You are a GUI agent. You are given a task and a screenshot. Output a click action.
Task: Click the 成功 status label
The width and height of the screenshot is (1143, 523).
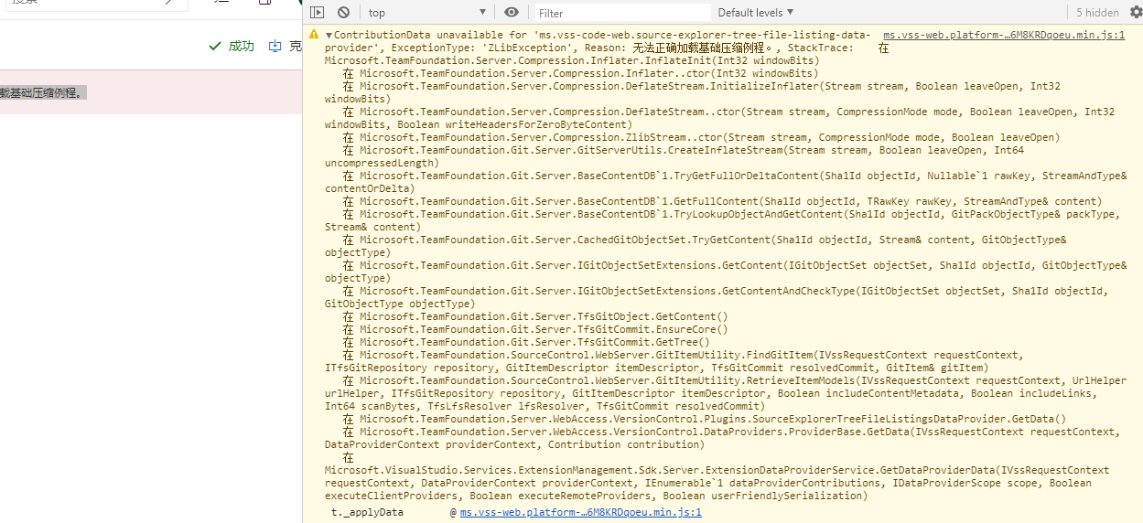click(x=242, y=46)
